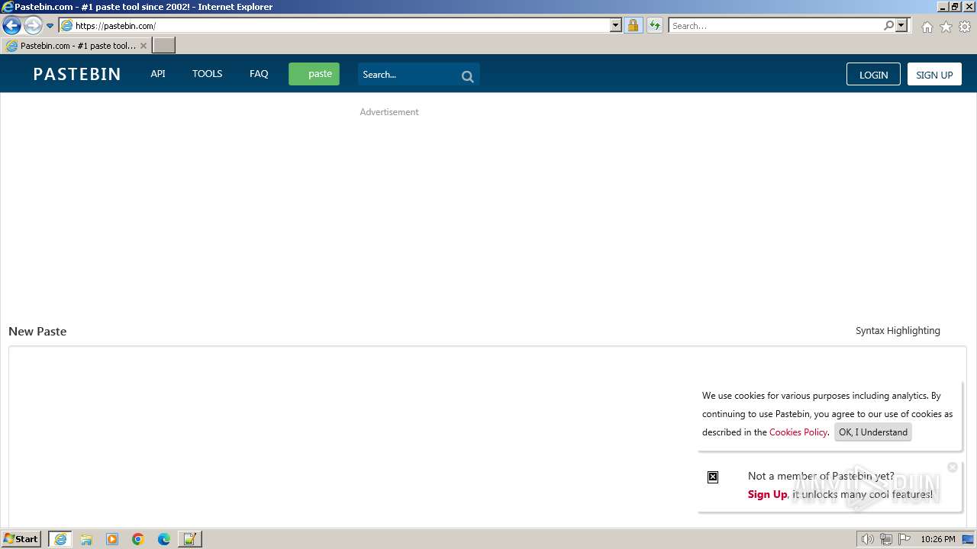This screenshot has width=977, height=549.
Task: Open the notepad app taskbar icon
Action: click(190, 539)
